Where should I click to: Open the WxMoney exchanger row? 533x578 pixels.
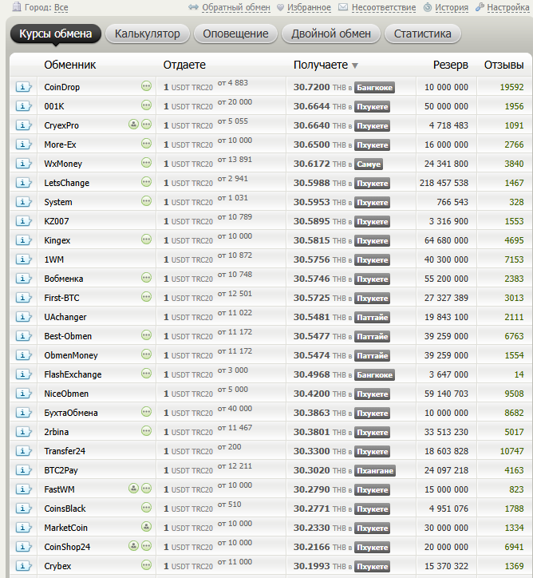coord(270,164)
